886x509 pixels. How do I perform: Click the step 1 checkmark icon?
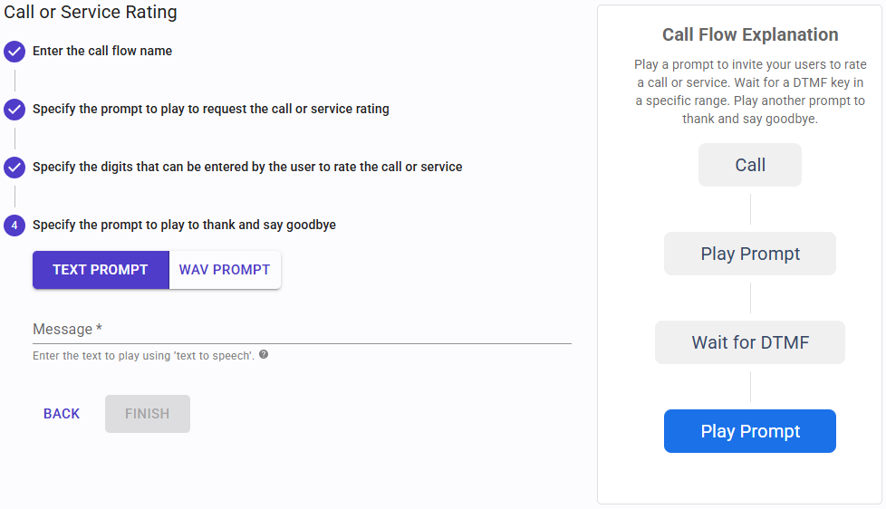click(x=14, y=52)
